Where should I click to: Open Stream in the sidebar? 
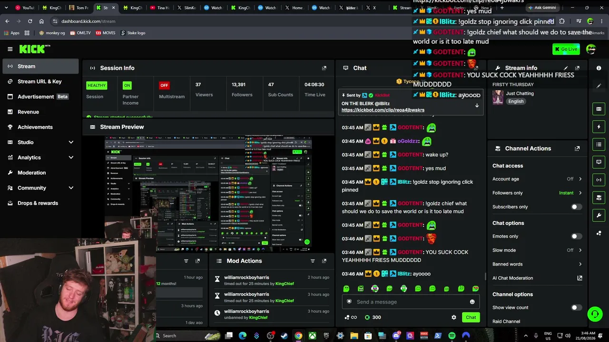[x=40, y=66]
